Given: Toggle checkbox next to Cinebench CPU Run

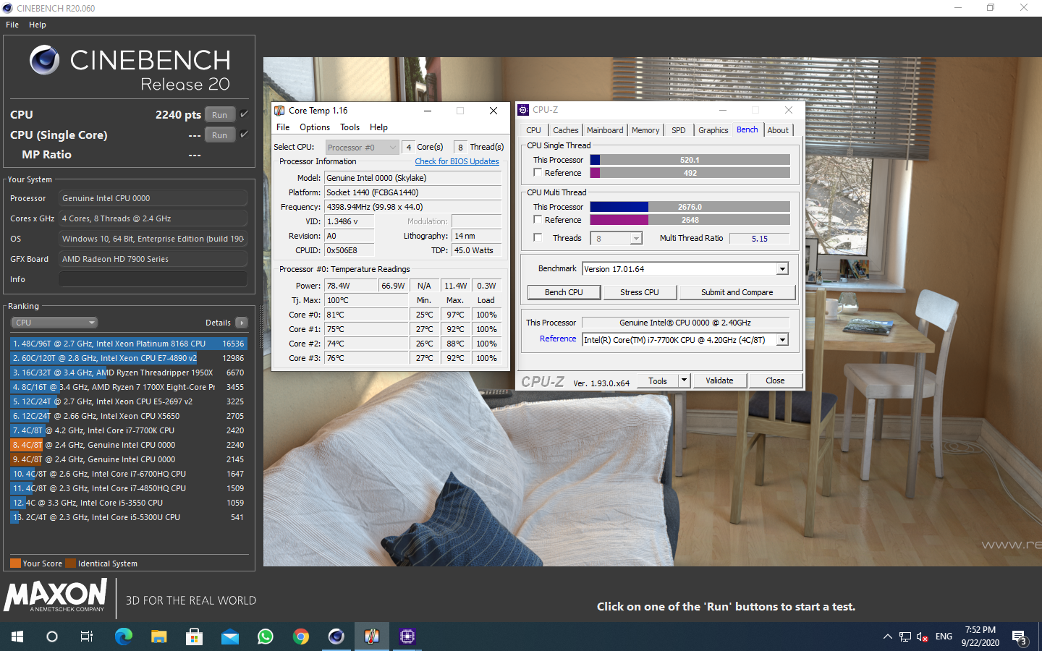Looking at the screenshot, I should [245, 114].
